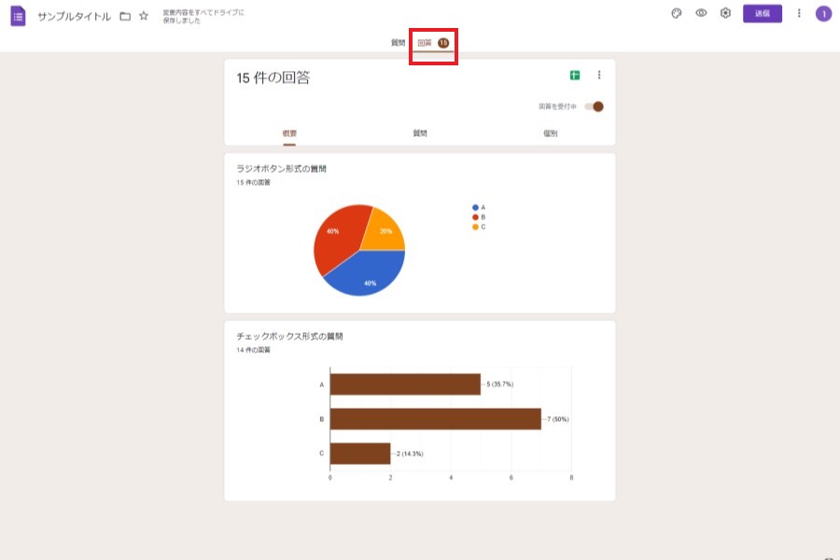This screenshot has width=840, height=560.
Task: Open the settings gear icon
Action: pyautogui.click(x=725, y=13)
